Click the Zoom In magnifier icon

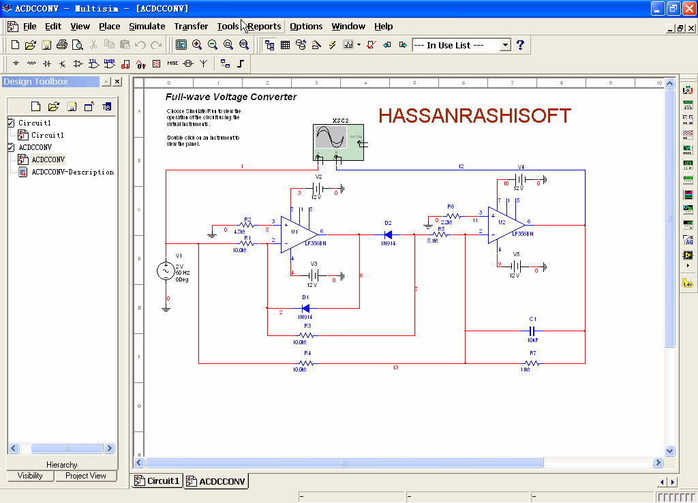[197, 45]
